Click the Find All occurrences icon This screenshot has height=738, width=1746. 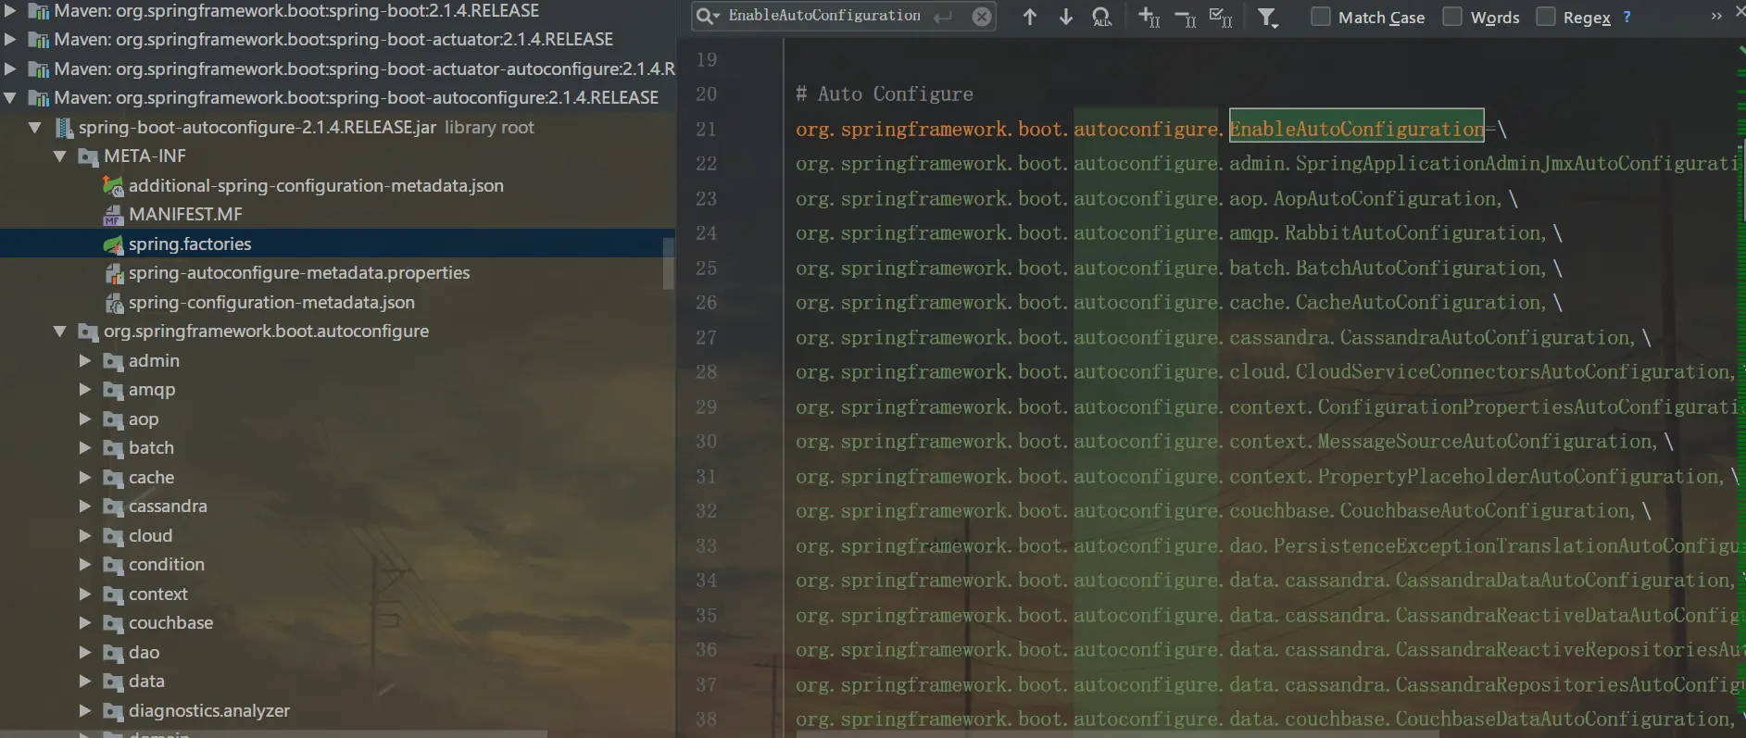1101,17
